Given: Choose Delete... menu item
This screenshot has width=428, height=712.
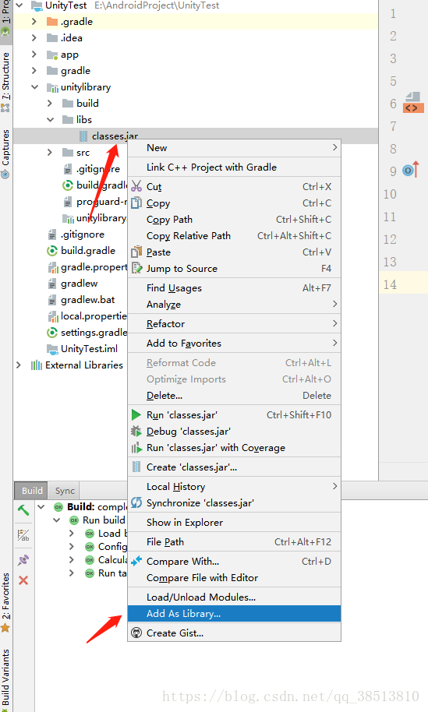Looking at the screenshot, I should 234,396.
